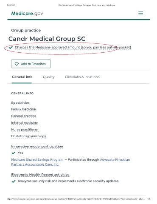The height and width of the screenshot is (204, 157).
Task: Open Medicare Shared Savings Program link
Action: [37, 159]
